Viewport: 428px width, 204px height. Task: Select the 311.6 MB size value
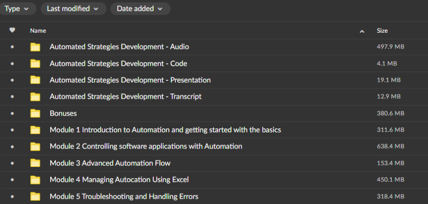click(390, 130)
